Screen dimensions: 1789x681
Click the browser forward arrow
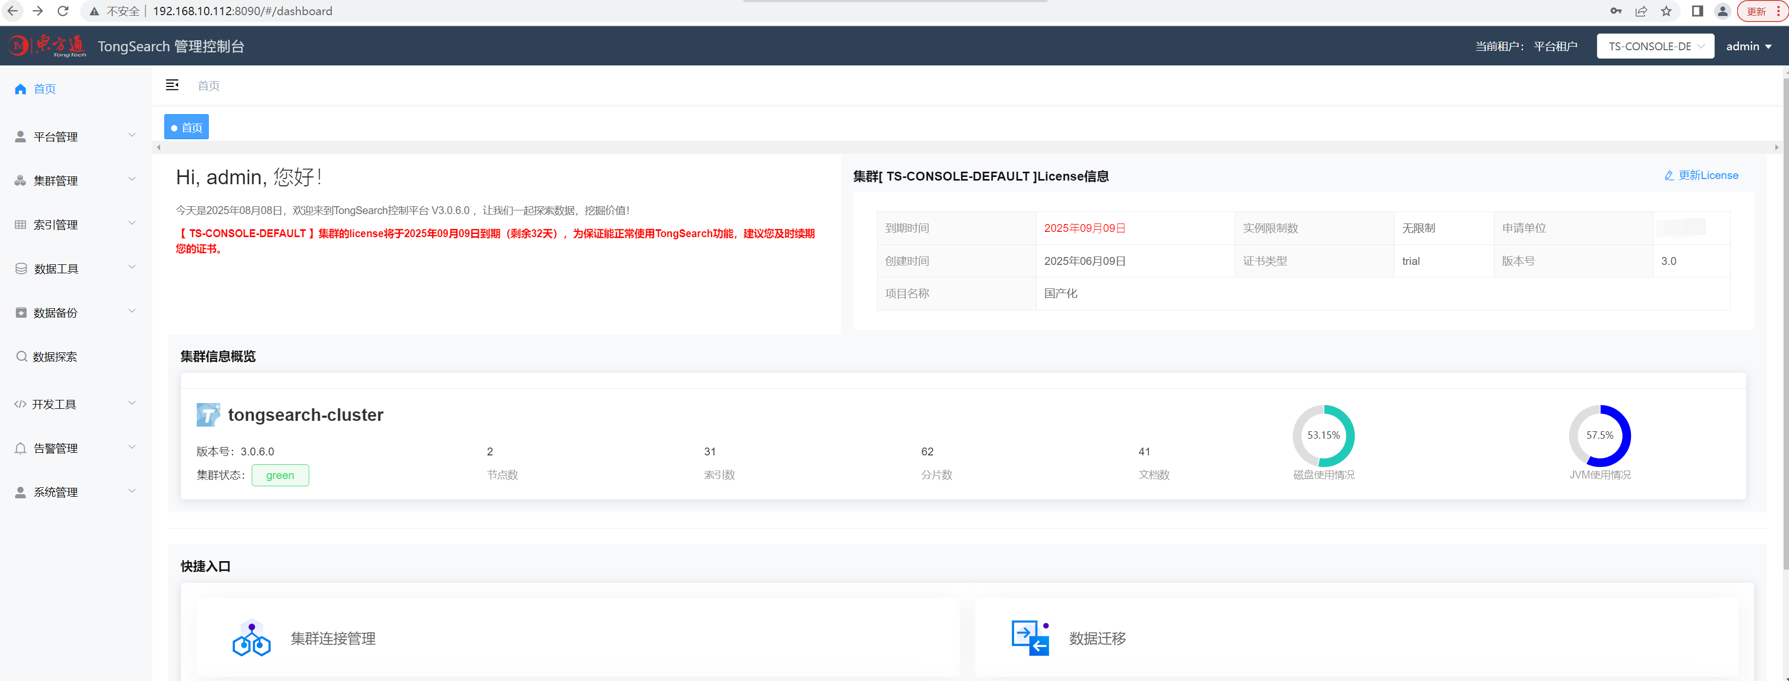point(38,11)
